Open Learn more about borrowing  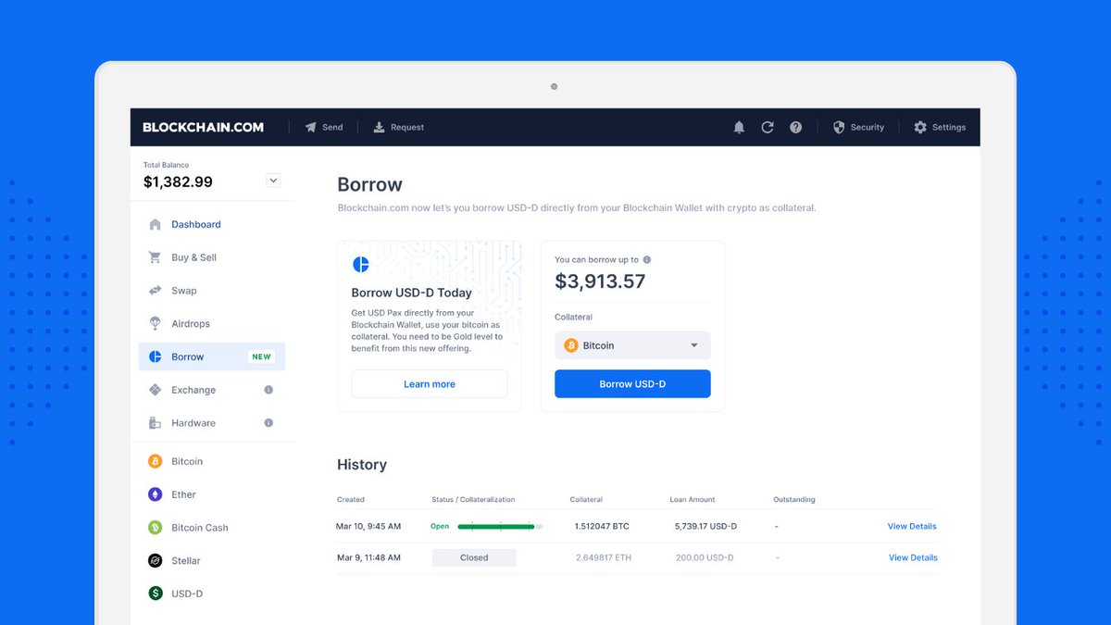[x=429, y=383]
